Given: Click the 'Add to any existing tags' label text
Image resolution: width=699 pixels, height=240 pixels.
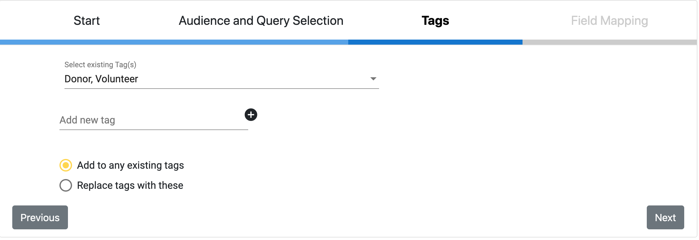Looking at the screenshot, I should point(131,165).
